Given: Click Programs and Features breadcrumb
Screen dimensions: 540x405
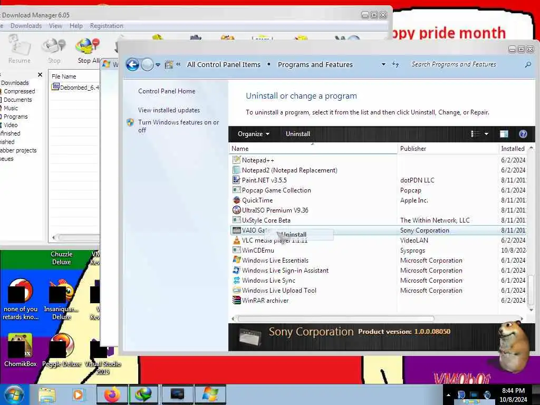Looking at the screenshot, I should 315,64.
